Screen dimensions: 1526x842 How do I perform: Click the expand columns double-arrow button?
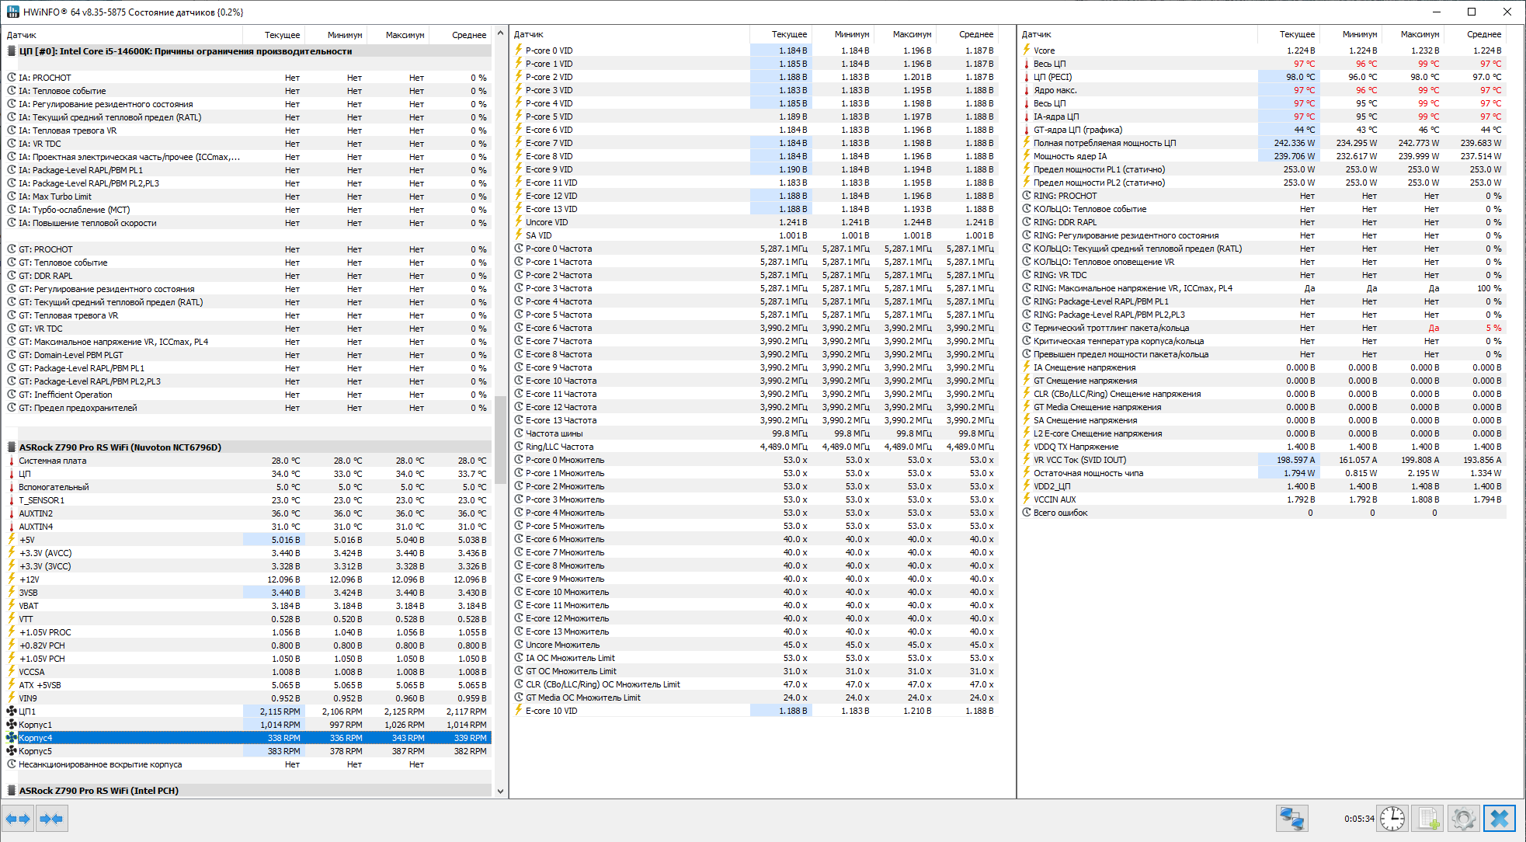click(18, 819)
